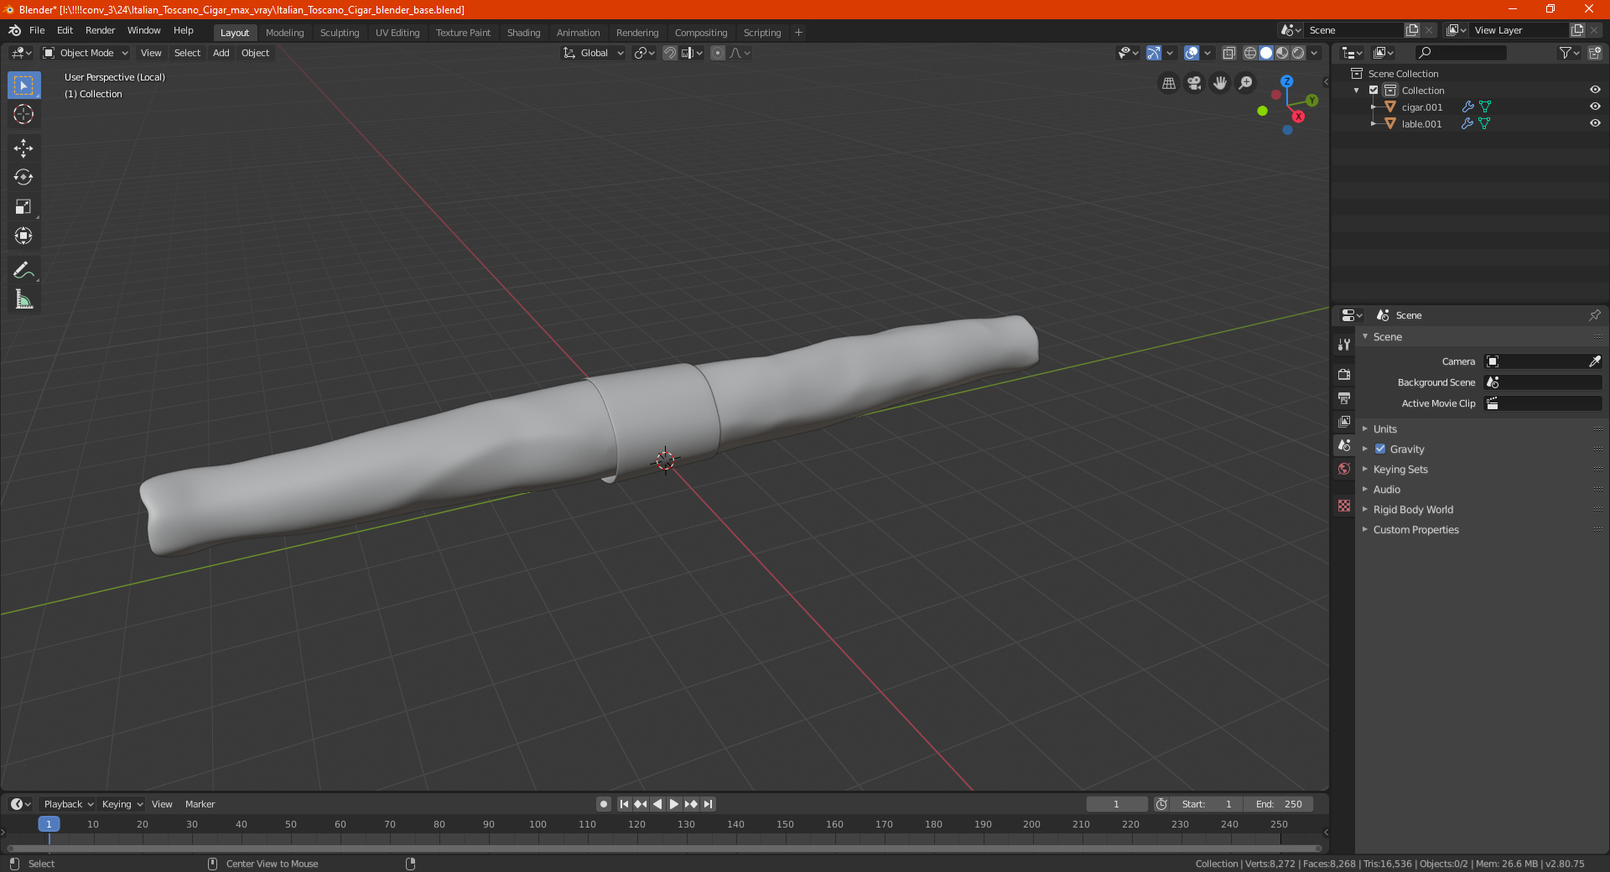The height and width of the screenshot is (872, 1610).
Task: Switch to the Modeling workspace tab
Action: pos(284,33)
